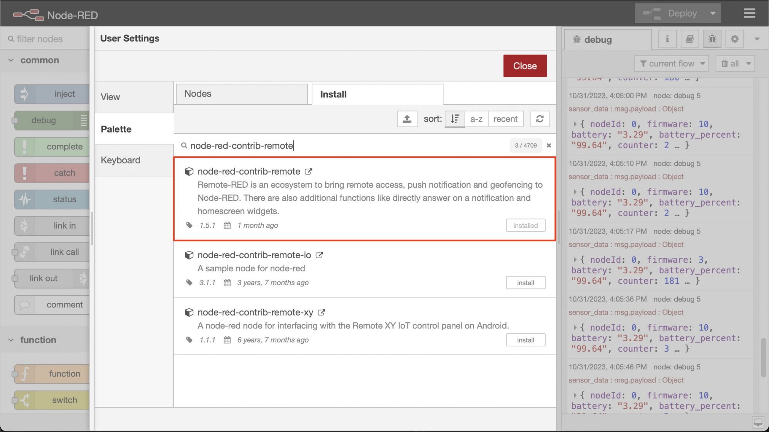The image size is (769, 432).
Task: Open external link for node-red-contrib-remote-xy
Action: [321, 312]
